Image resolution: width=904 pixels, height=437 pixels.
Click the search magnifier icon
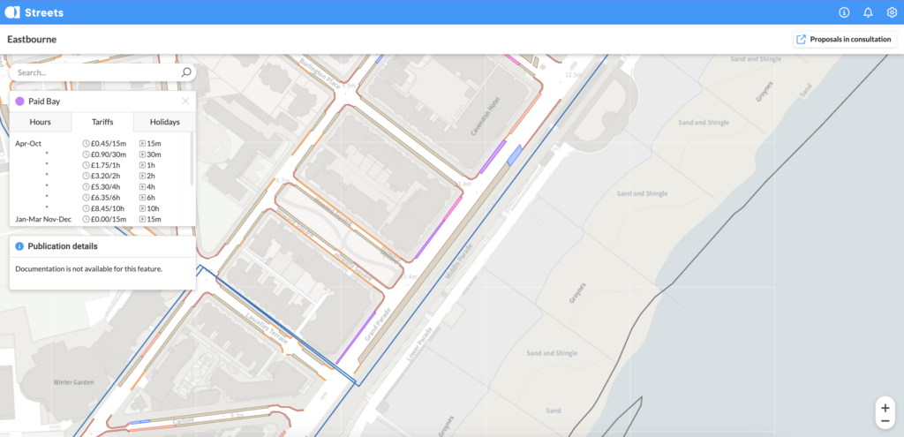click(x=186, y=72)
